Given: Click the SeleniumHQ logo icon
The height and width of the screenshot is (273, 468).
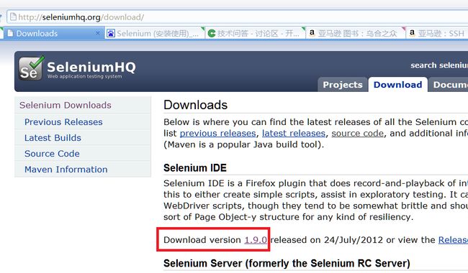Looking at the screenshot, I should pyautogui.click(x=31, y=68).
